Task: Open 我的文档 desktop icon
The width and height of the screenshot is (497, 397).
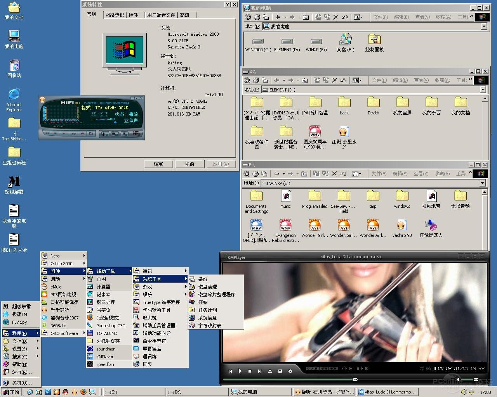Action: tap(14, 11)
